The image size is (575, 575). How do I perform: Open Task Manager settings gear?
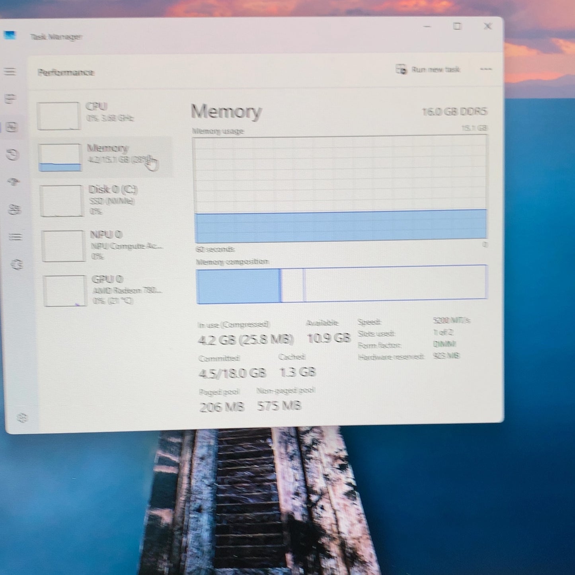point(22,417)
